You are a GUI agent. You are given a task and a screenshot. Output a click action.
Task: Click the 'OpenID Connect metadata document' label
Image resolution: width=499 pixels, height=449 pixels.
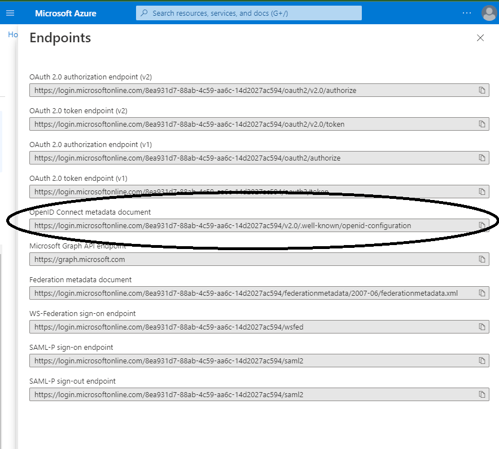pos(90,212)
